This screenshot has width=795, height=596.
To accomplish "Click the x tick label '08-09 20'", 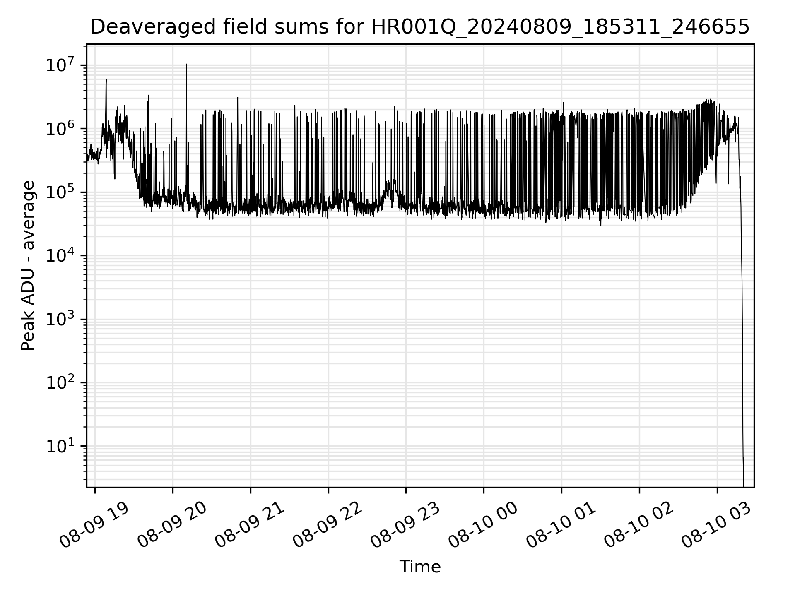I will tap(172, 526).
